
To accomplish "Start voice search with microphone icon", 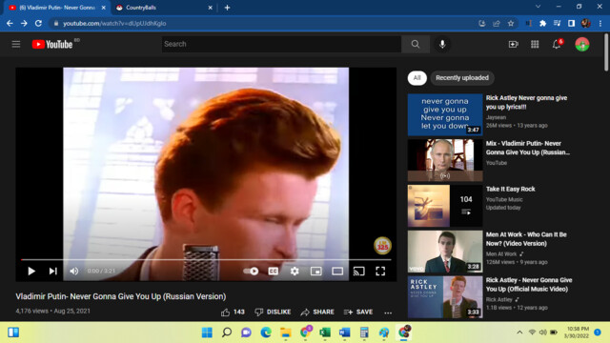I will (x=442, y=45).
